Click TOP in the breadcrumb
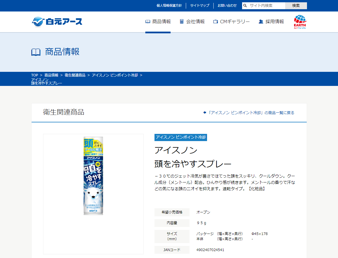 click(34, 75)
